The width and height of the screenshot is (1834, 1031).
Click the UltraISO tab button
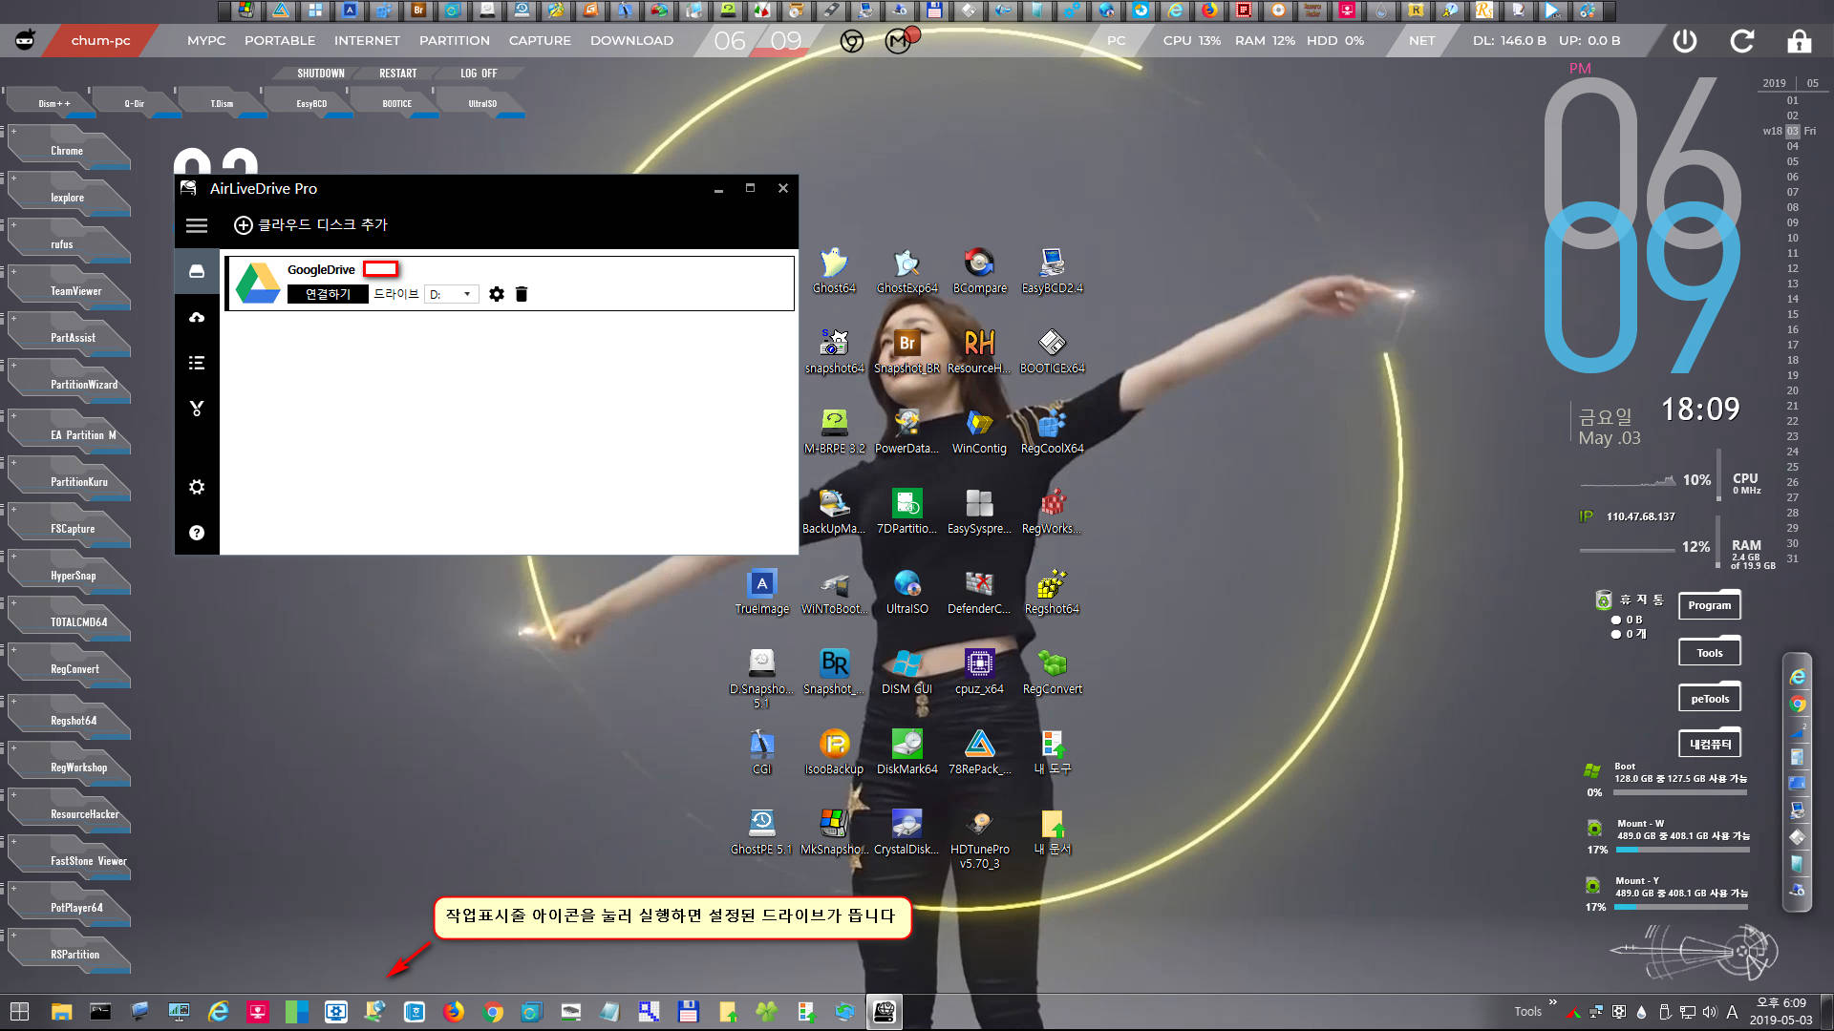pos(482,103)
